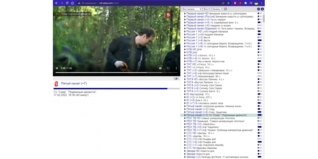This screenshot has height=159, width=318.
Task: Click the blue bookmark star
Action: (x=228, y=3)
